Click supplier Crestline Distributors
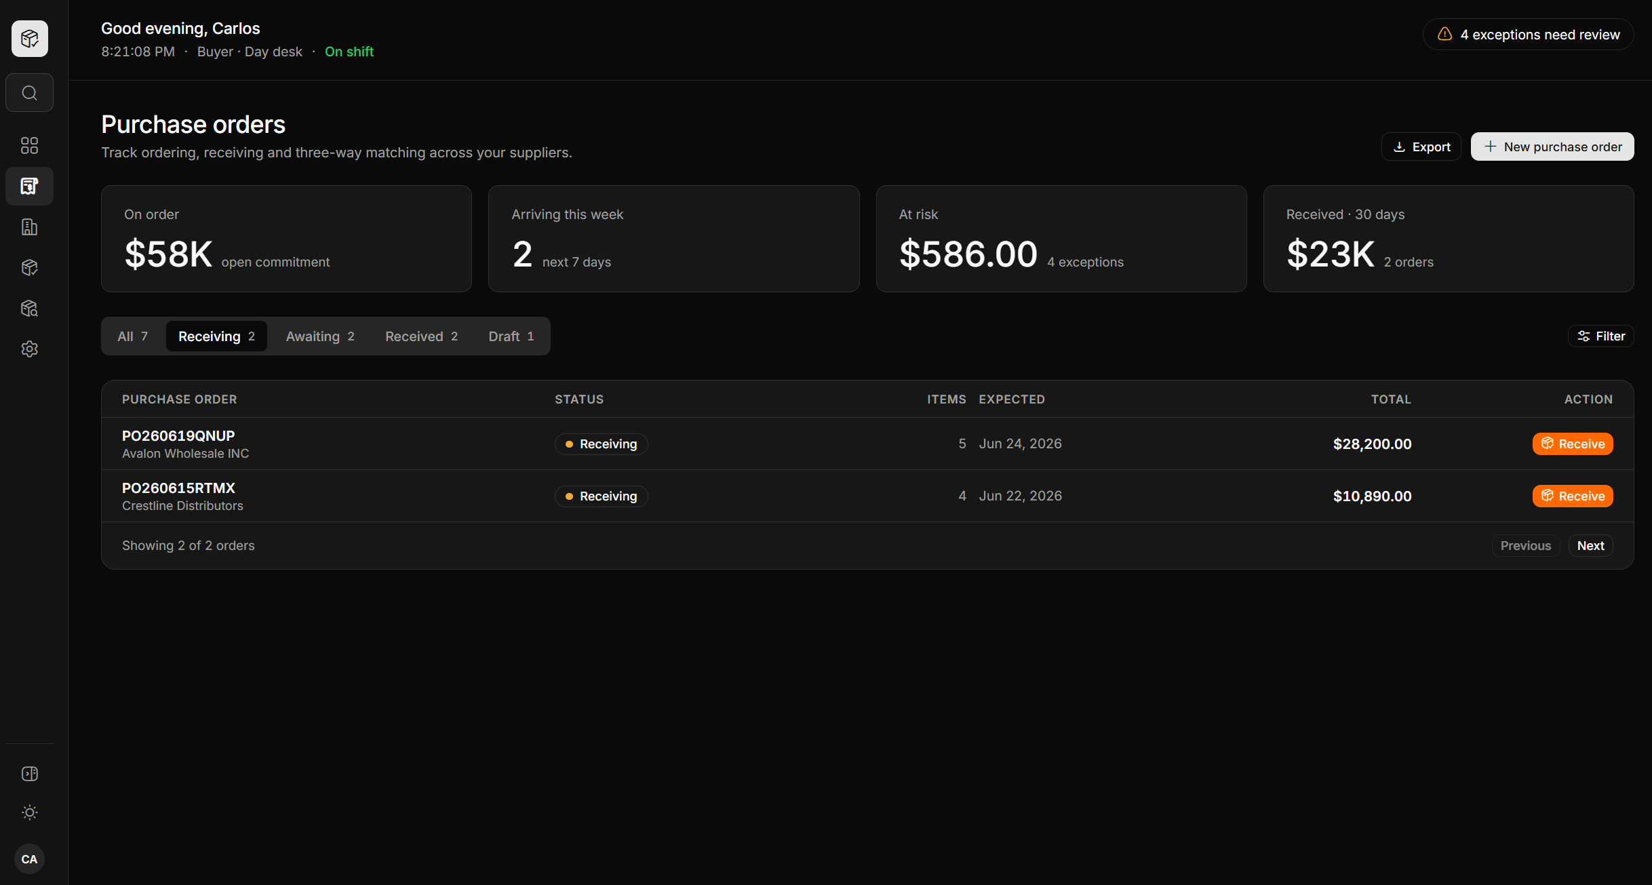The width and height of the screenshot is (1652, 885). 182,505
